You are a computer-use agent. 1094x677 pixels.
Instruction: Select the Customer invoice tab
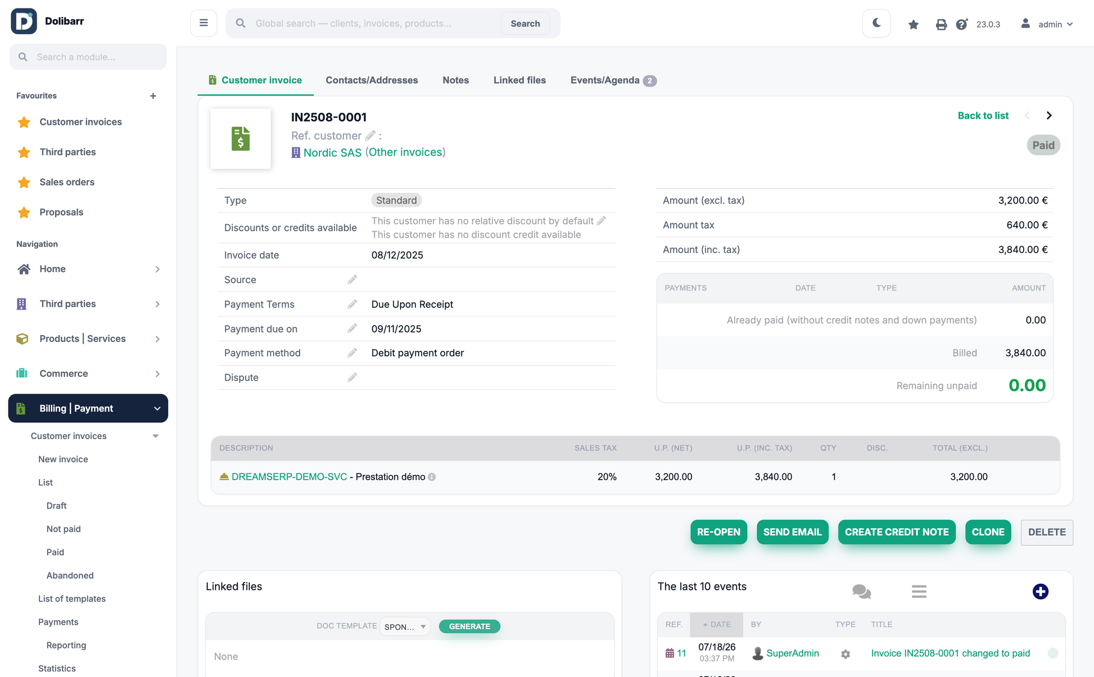tap(255, 80)
